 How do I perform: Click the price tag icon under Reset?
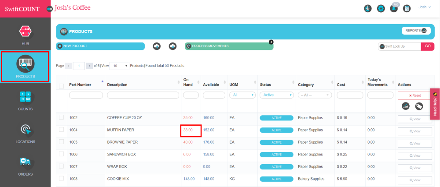(419, 106)
